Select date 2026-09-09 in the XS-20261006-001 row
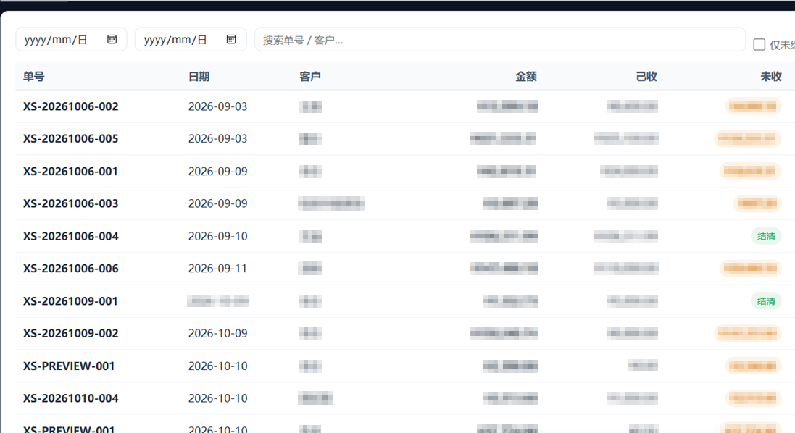This screenshot has width=795, height=433. (217, 171)
